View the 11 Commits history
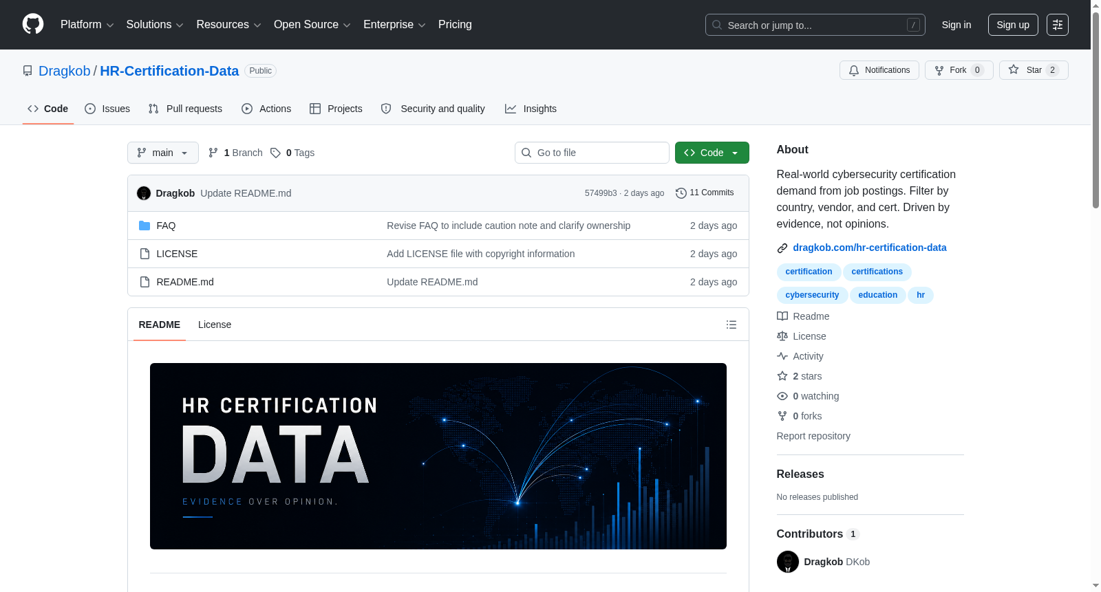Viewport: 1101px width, 592px height. pyautogui.click(x=705, y=193)
